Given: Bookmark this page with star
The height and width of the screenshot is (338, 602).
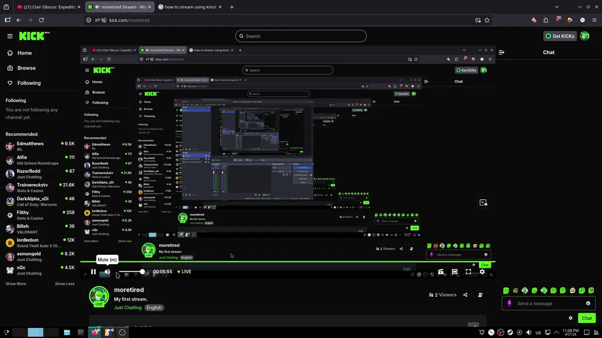Looking at the screenshot, I should (487, 20).
